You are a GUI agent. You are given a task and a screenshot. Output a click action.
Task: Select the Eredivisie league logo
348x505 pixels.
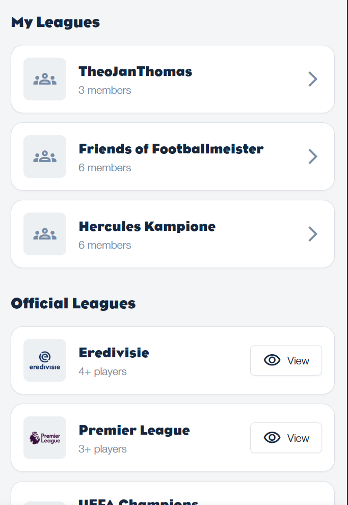(x=45, y=360)
